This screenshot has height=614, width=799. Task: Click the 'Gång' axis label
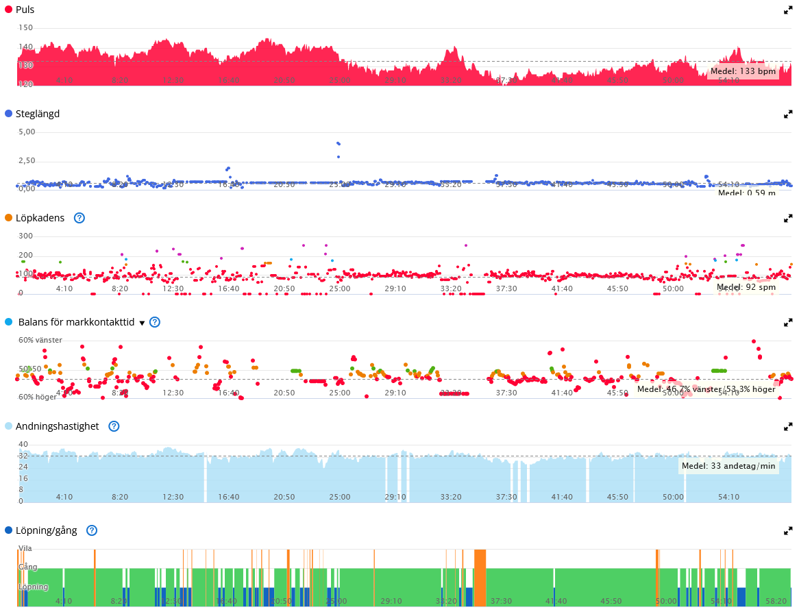click(28, 567)
